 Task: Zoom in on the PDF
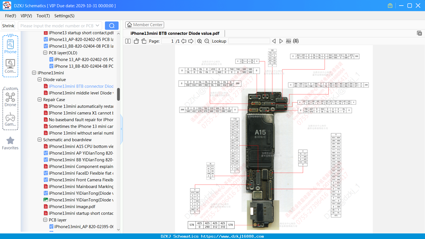200,41
